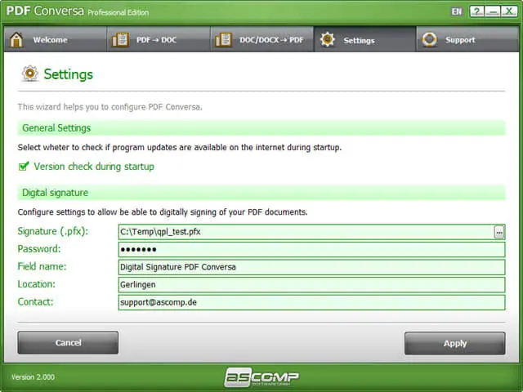Go to the Support tab
This screenshot has height=392, width=523.
tap(467, 40)
